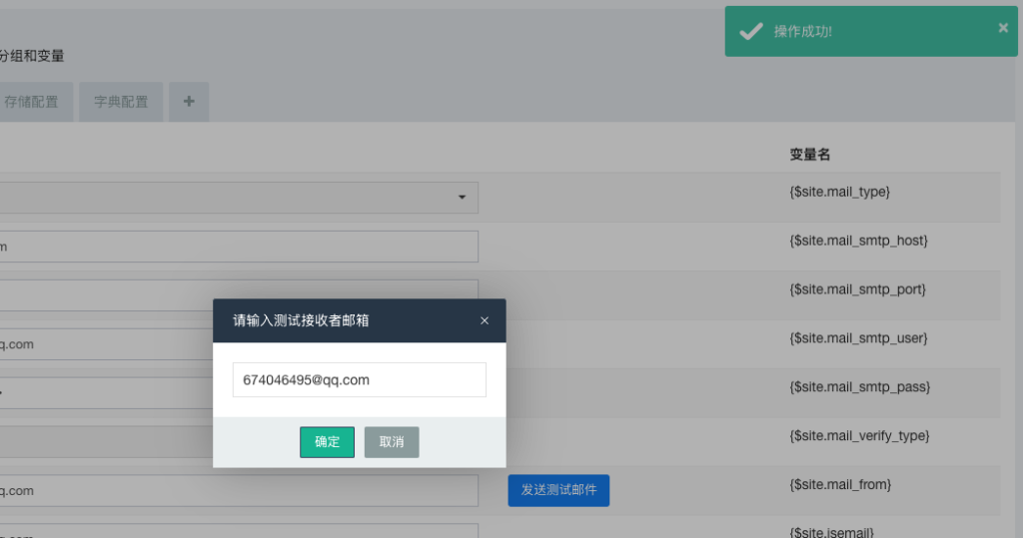
Task: Click the SMTP host input field
Action: tap(238, 247)
